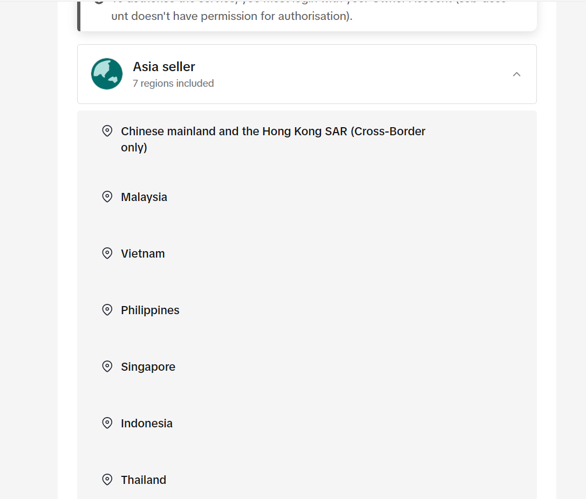The height and width of the screenshot is (499, 586).
Task: Choose the Singapore region entry
Action: (x=148, y=367)
